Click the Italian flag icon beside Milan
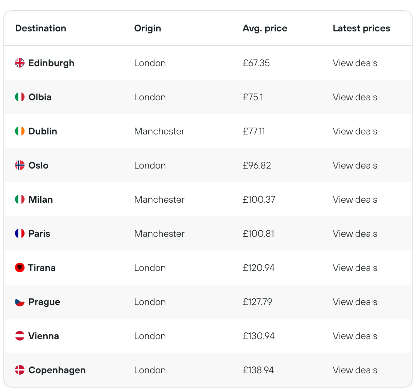 [x=20, y=199]
